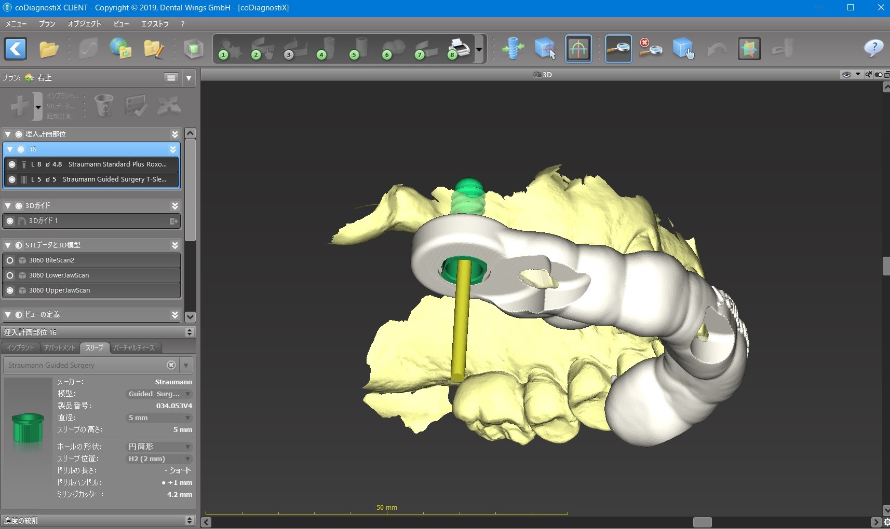Open the add object dropdown arrow

tap(38, 107)
